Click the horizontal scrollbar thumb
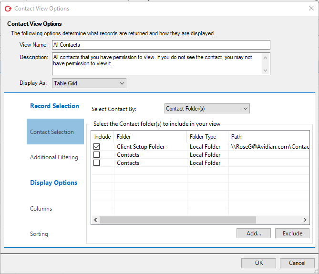The image size is (319, 274). [x=178, y=220]
